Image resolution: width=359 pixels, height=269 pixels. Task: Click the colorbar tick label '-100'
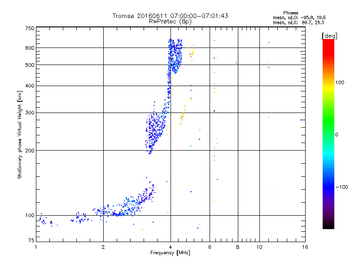click(341, 187)
